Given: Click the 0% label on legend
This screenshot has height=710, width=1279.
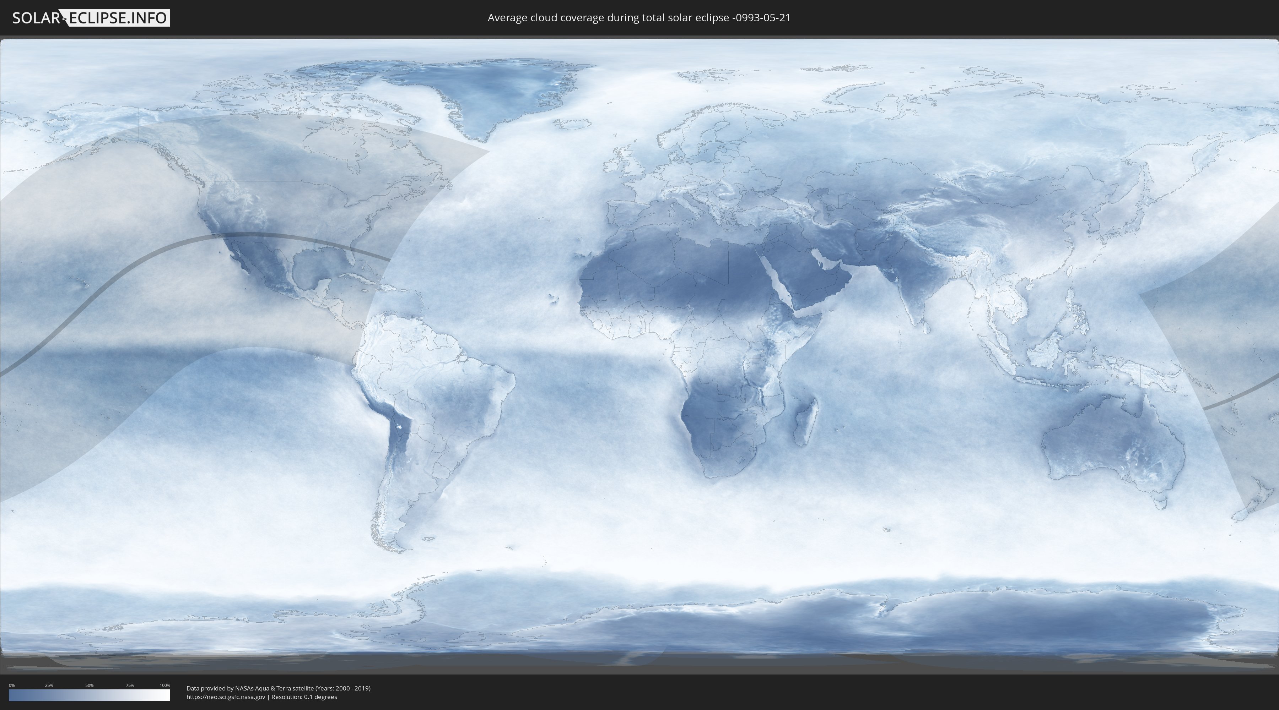Looking at the screenshot, I should tap(11, 685).
